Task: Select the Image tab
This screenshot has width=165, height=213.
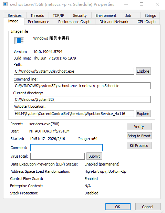Action: pyautogui.click(x=13, y=21)
